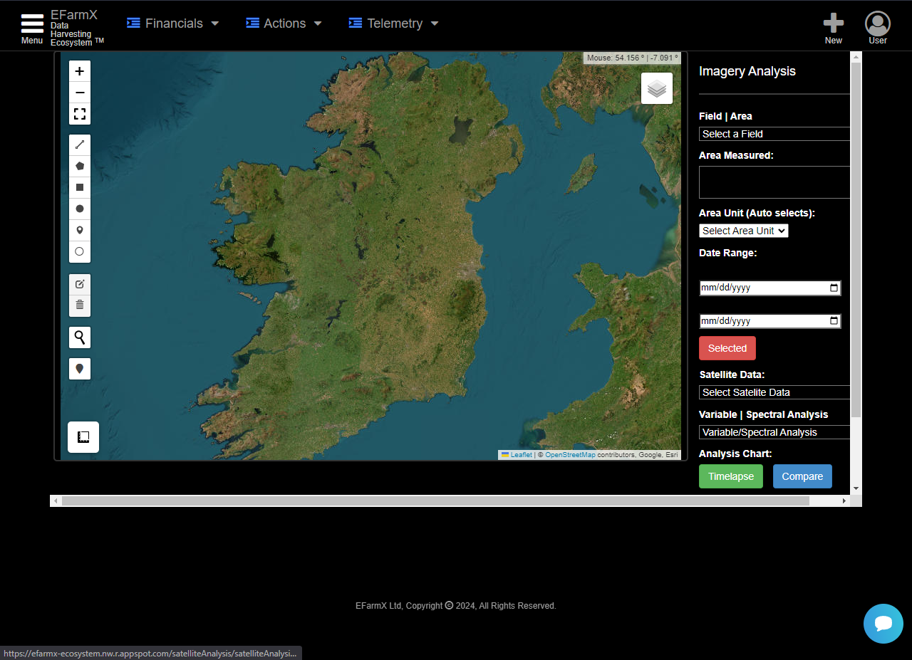
Task: Expand the Telemetry menu
Action: [x=394, y=23]
